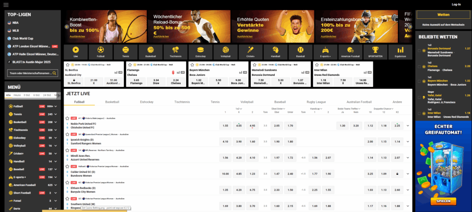Switch to the Rugby League live tab
472x212 pixels.
[316, 102]
